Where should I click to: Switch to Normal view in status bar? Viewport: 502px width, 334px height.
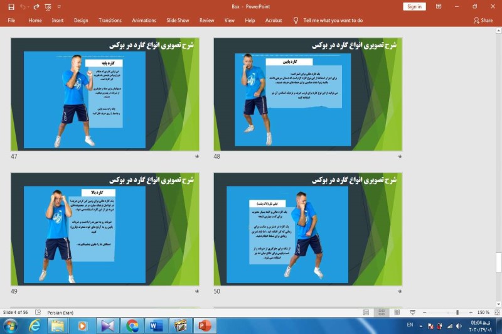[366, 312]
